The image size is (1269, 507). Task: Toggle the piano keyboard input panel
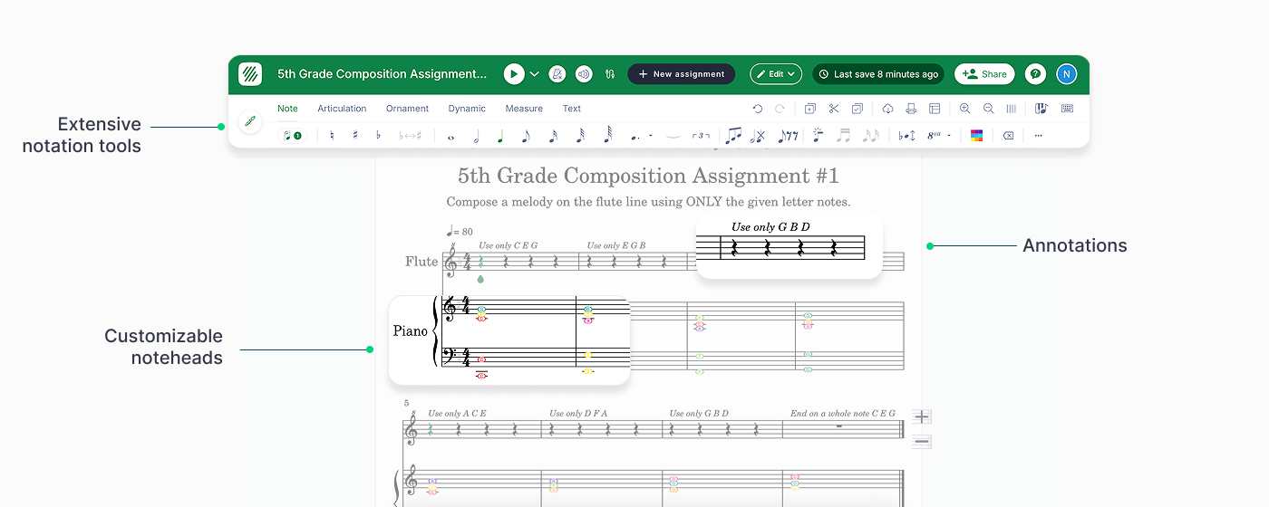(x=1041, y=109)
